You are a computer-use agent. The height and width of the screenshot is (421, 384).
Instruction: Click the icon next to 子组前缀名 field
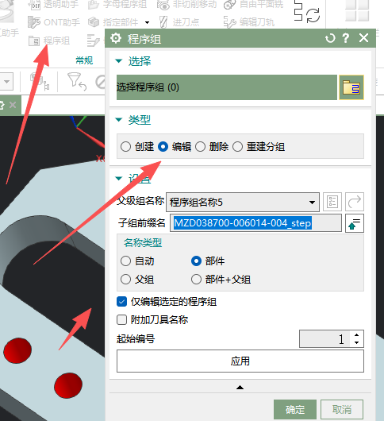tap(355, 223)
